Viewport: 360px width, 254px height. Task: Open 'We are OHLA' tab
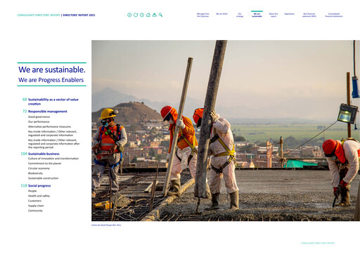click(x=221, y=14)
